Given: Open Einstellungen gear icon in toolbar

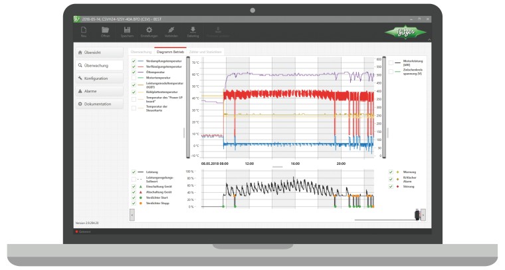Looking at the screenshot, I should pyautogui.click(x=149, y=31).
